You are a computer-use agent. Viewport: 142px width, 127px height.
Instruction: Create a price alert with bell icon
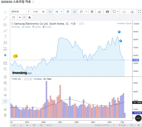(30, 17)
